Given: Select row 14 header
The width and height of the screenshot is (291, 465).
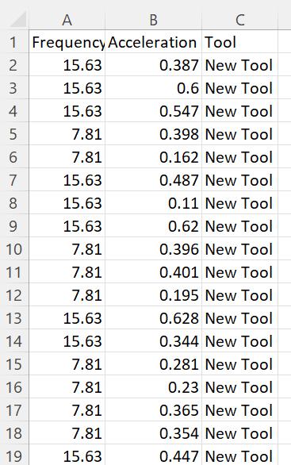Looking at the screenshot, I should 14,340.
